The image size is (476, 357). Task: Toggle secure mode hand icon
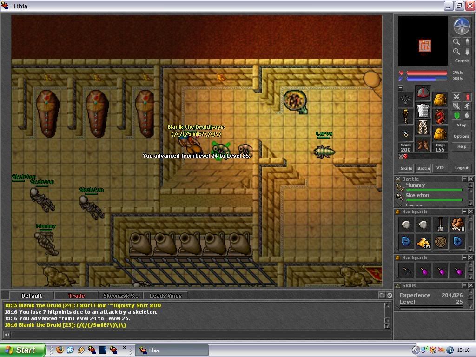point(467,115)
